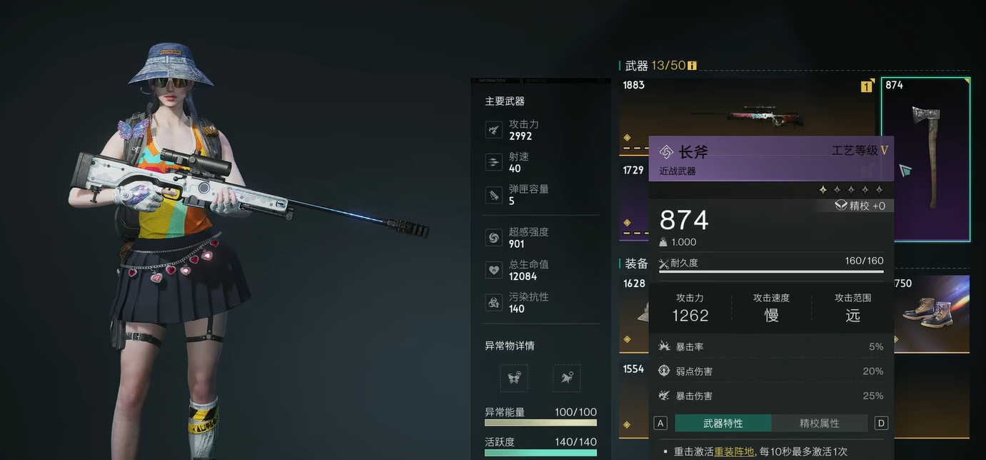Click the D key next-tab button
The image size is (986, 460).
(x=881, y=423)
